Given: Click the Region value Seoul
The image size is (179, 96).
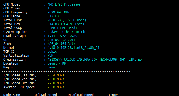Looking at the screenshot, I should [52, 67].
